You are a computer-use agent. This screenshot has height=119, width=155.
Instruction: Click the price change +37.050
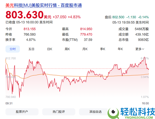point(59,17)
